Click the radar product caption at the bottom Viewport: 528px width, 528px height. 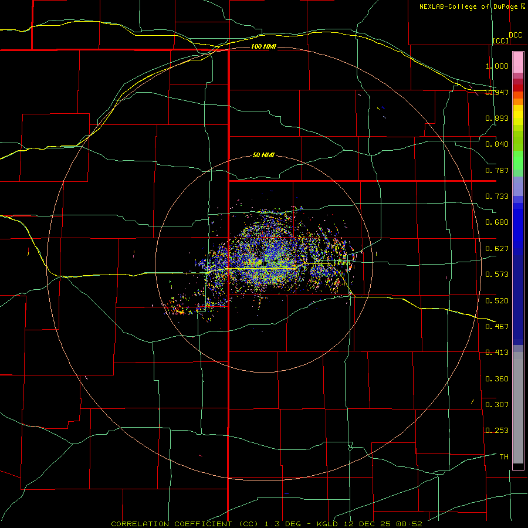(x=266, y=524)
